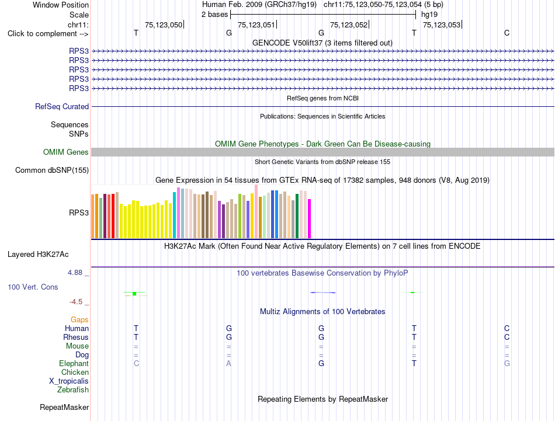
Task: Click the C base in the Elephant row
Action: click(x=136, y=363)
